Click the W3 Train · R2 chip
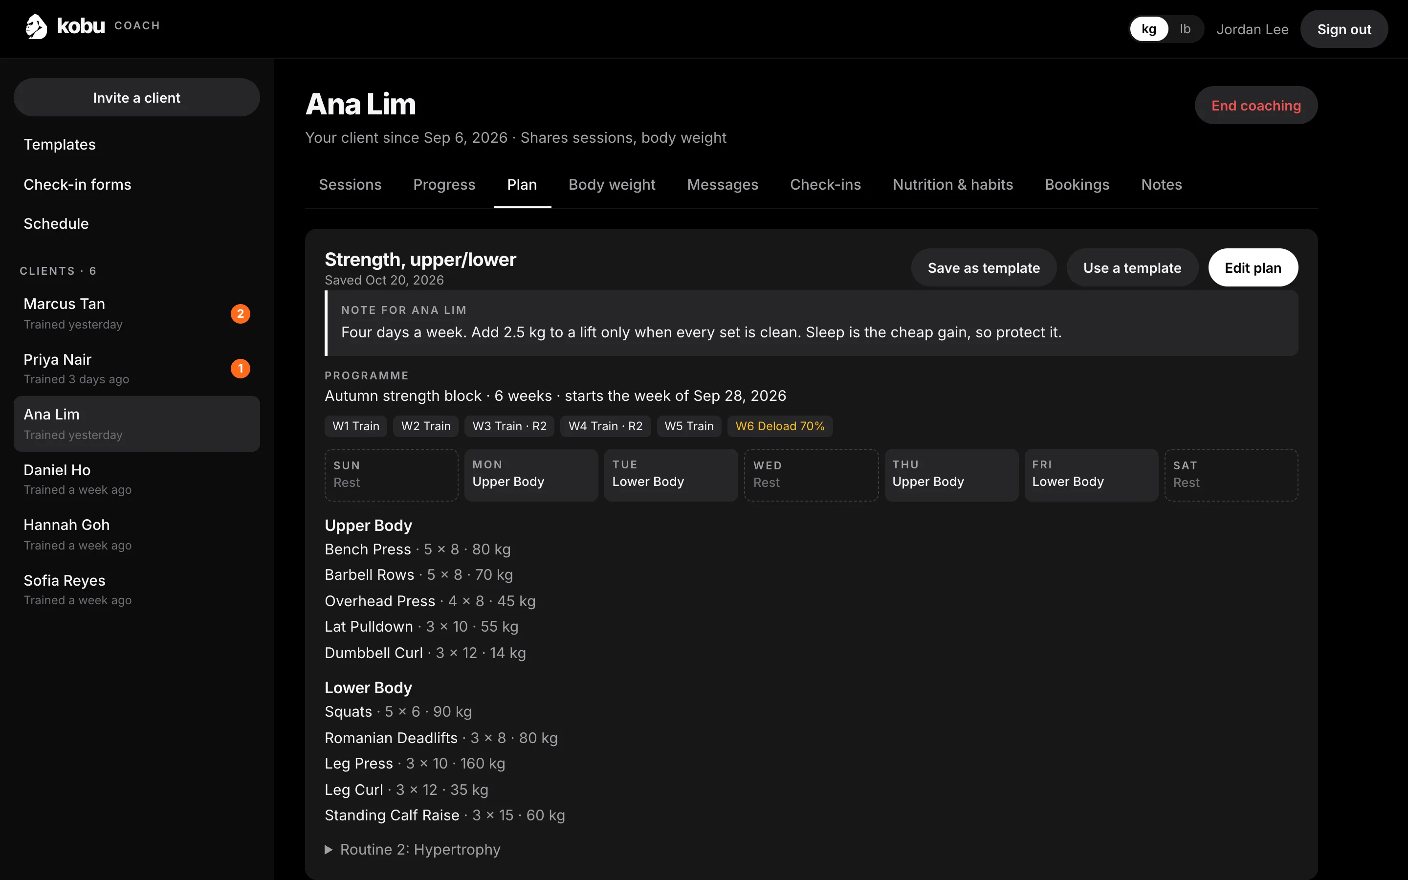Viewport: 1408px width, 880px height. (x=509, y=426)
